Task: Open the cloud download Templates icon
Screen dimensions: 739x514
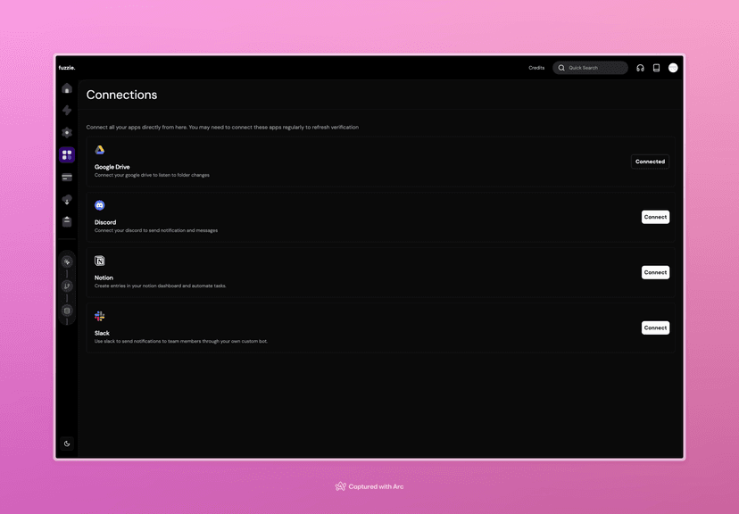Action: point(67,200)
